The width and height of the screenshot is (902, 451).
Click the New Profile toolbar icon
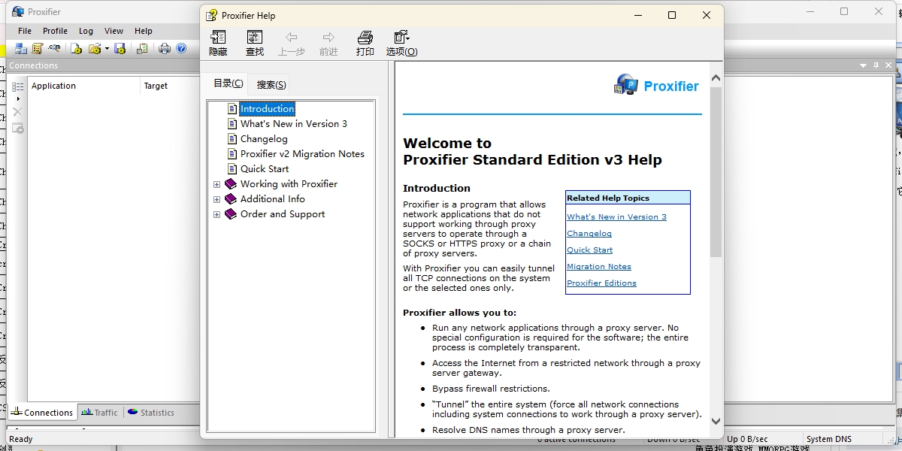coord(76,49)
